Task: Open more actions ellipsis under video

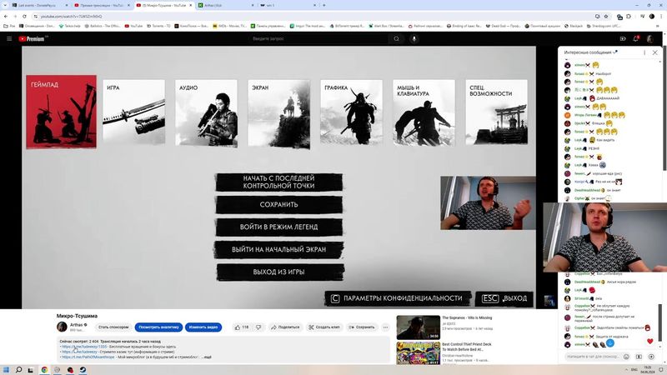Action: tap(386, 327)
